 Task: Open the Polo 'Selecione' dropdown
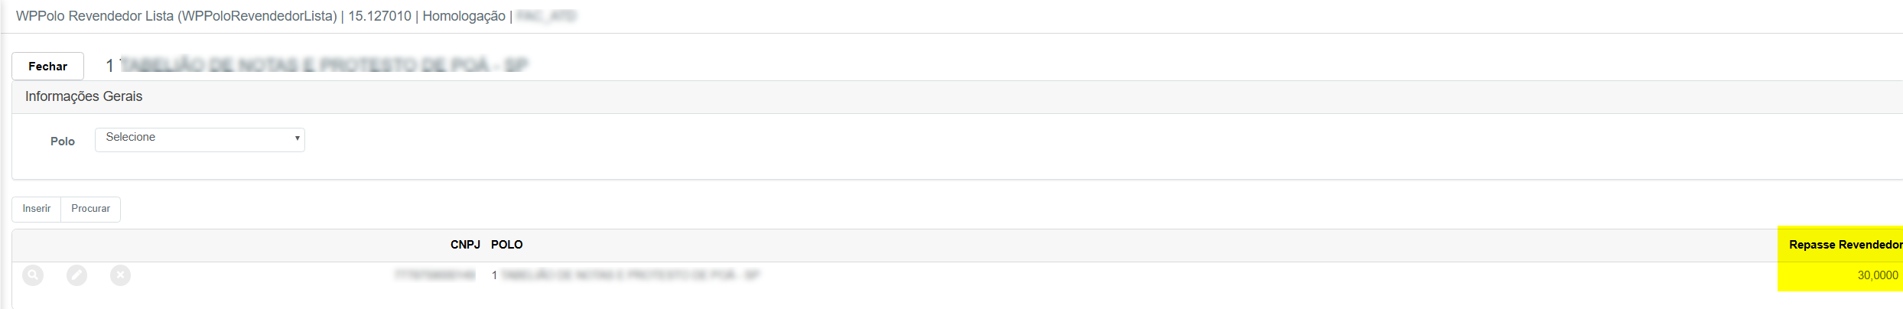point(200,140)
